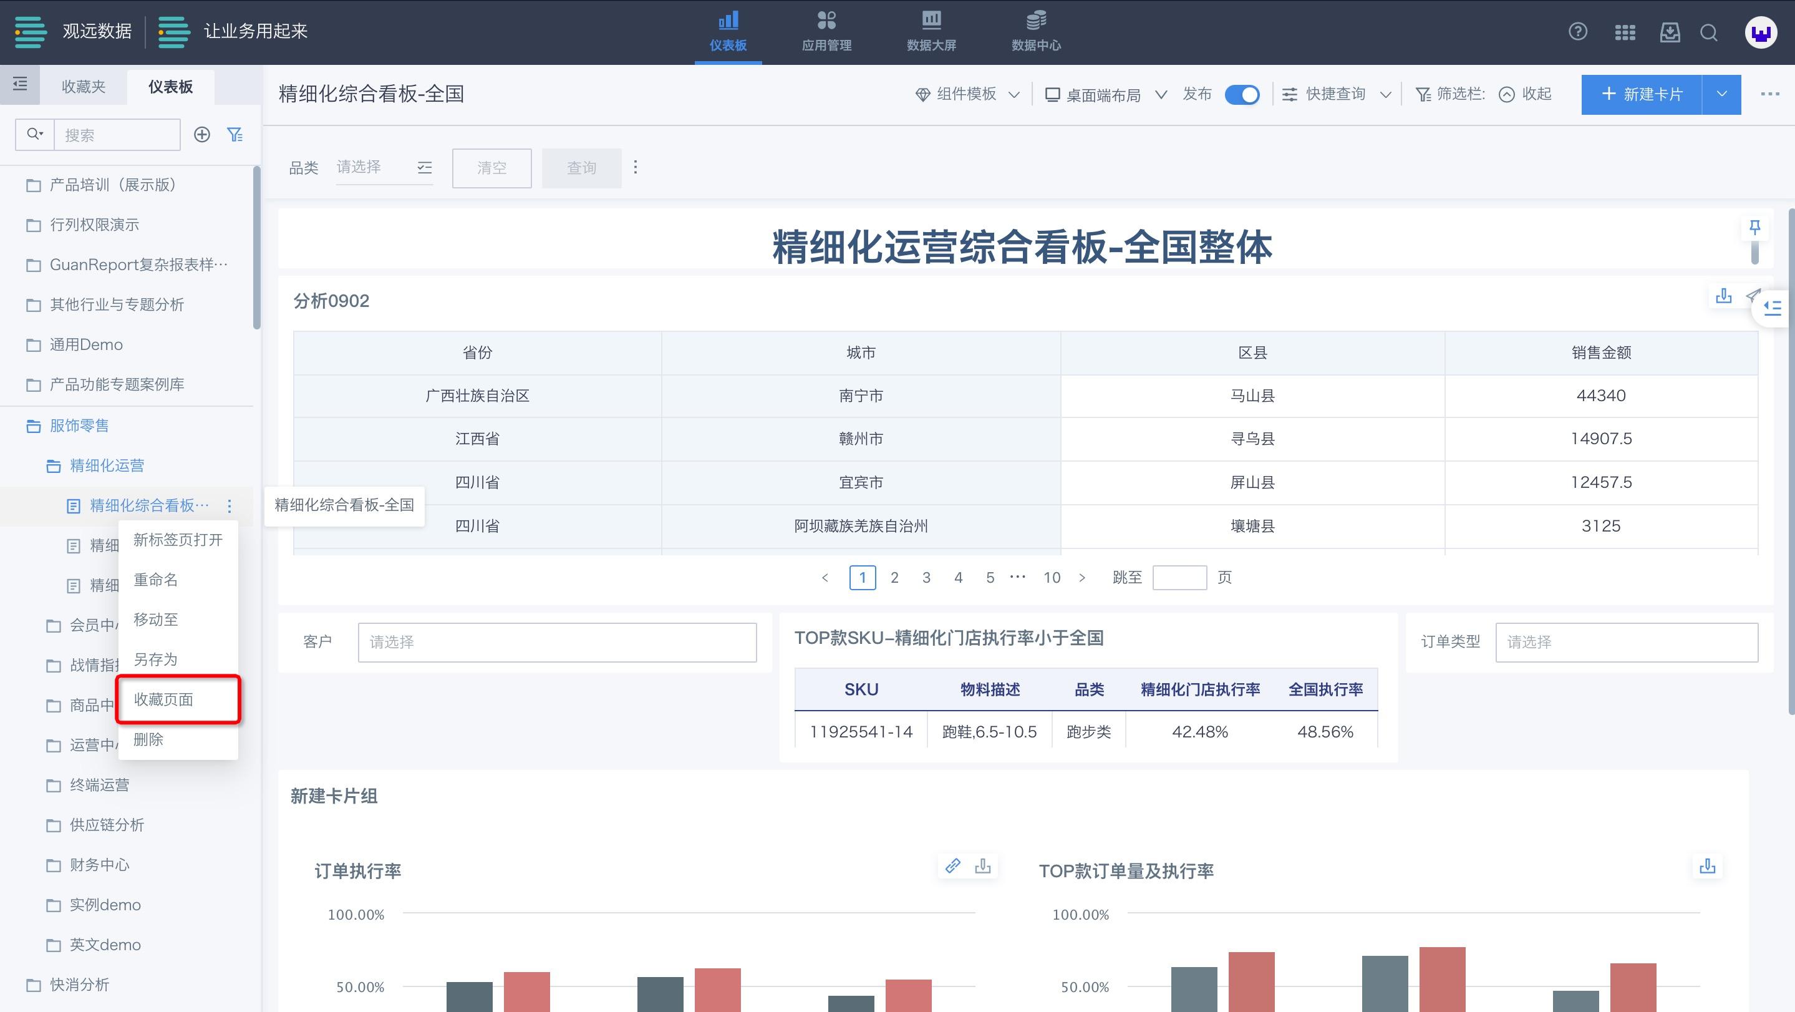Open filter bar vertical more options
1795x1012 pixels.
coord(635,167)
